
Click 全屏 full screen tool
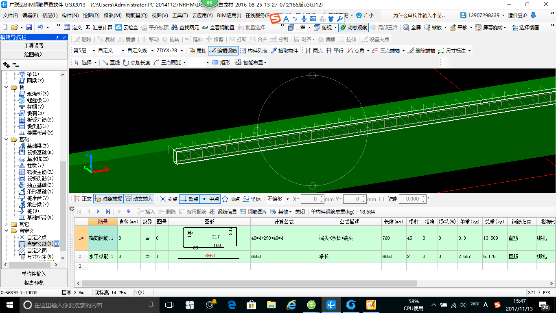pos(412,27)
